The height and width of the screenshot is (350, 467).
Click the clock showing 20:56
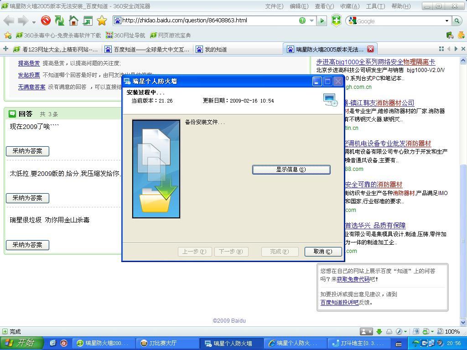click(x=454, y=343)
